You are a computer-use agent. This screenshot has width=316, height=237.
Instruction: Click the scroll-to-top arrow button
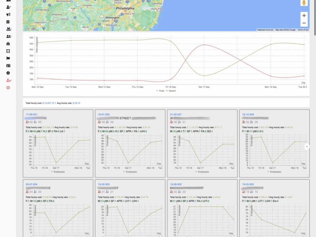[x=307, y=147]
